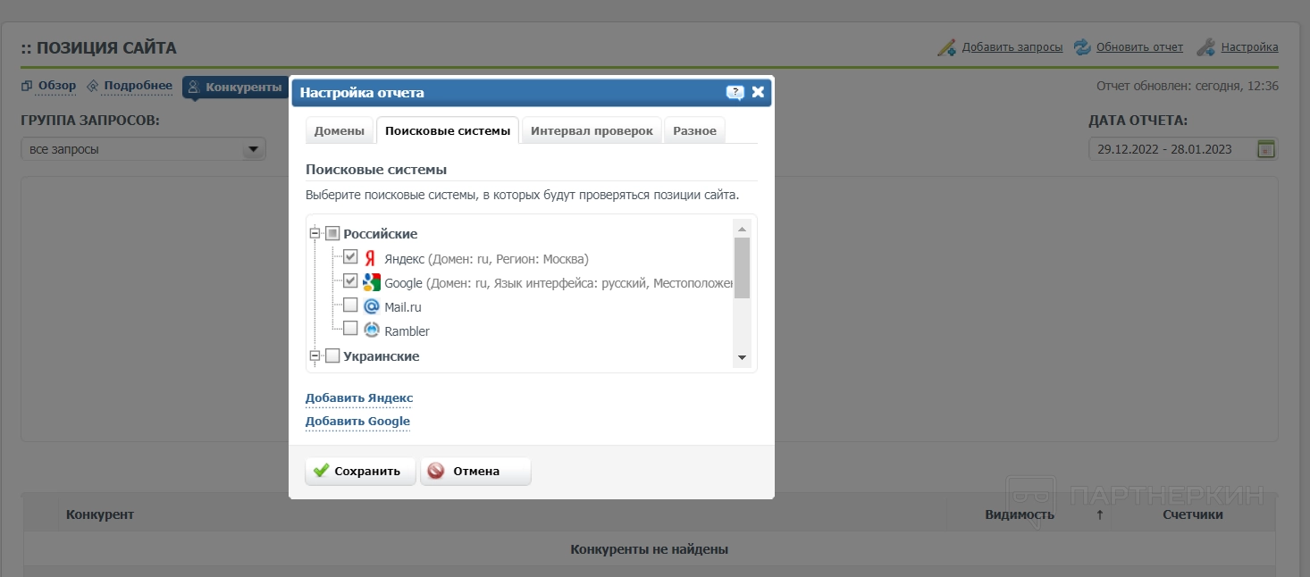Open the calendar icon beside report date
Screen dimensions: 1310x577
pos(1266,149)
